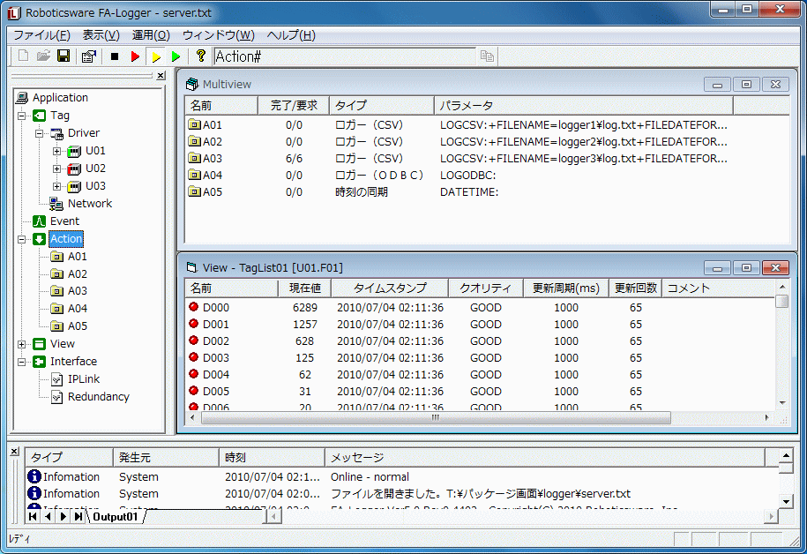Screen dimensions: 807x554
Task: Select the Tag node green icon
Action: pos(39,116)
